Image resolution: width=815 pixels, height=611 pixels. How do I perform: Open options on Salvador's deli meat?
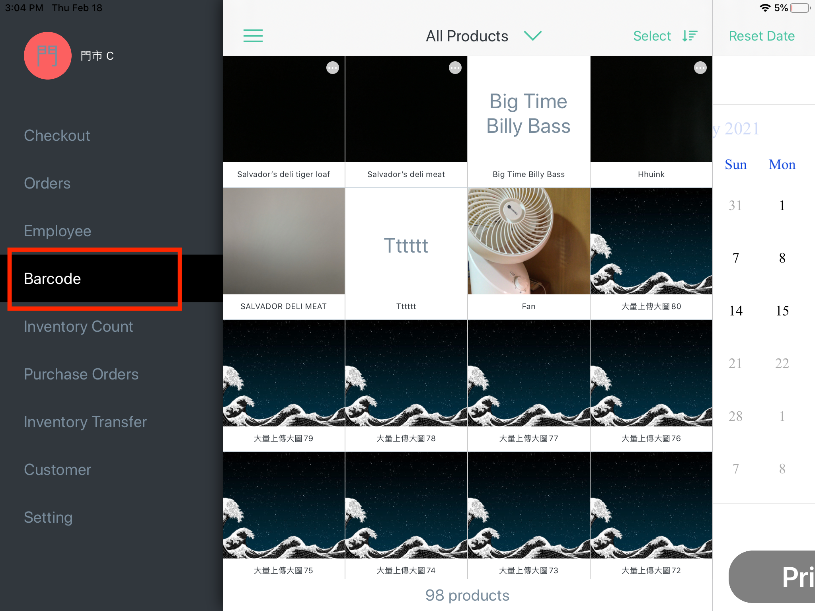(455, 68)
